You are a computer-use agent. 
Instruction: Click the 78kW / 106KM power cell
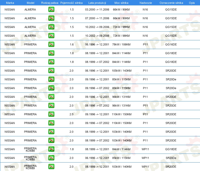click(121, 44)
